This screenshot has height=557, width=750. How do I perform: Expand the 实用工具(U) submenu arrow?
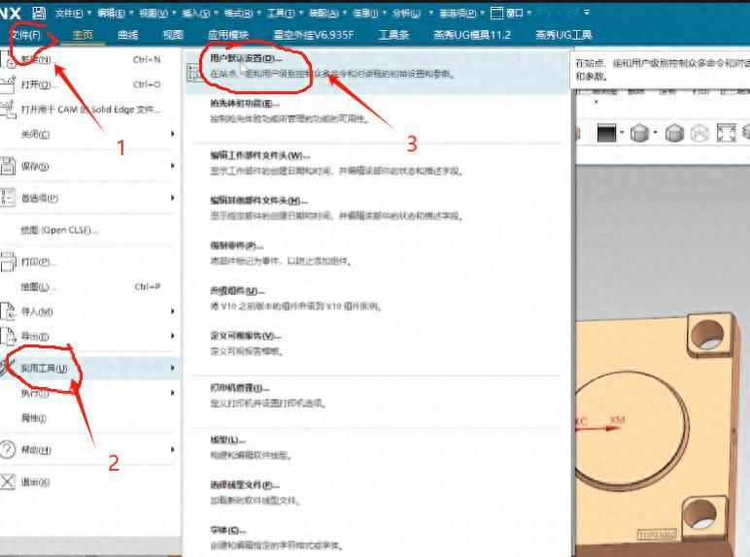click(x=172, y=368)
